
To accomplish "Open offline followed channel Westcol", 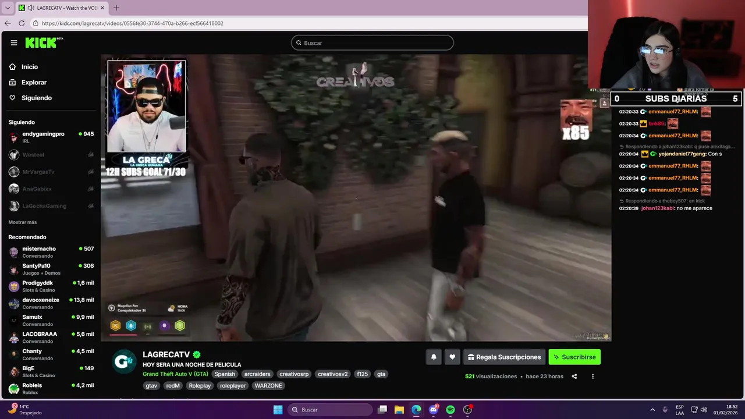I will pyautogui.click(x=51, y=155).
